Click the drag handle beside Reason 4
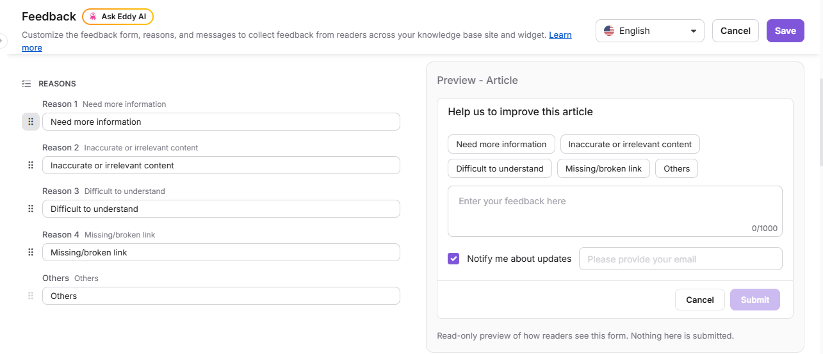This screenshot has height=354, width=823. pos(30,252)
